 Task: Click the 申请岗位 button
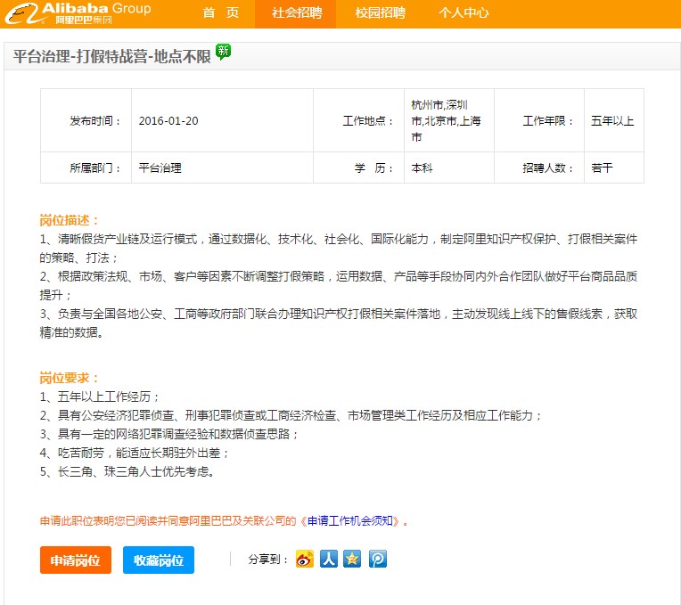pos(76,560)
